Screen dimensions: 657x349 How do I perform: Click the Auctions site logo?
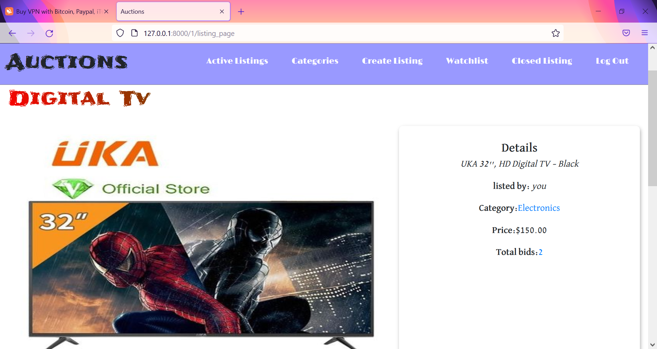click(x=66, y=62)
